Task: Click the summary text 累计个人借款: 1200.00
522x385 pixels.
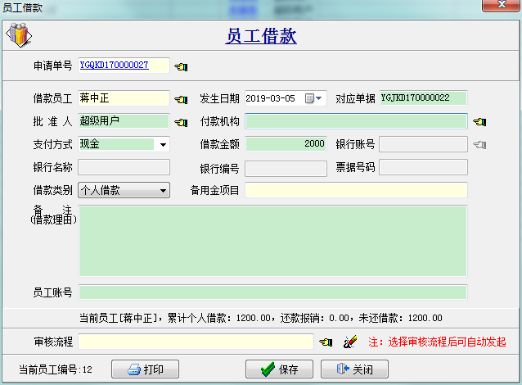Action: (x=219, y=318)
